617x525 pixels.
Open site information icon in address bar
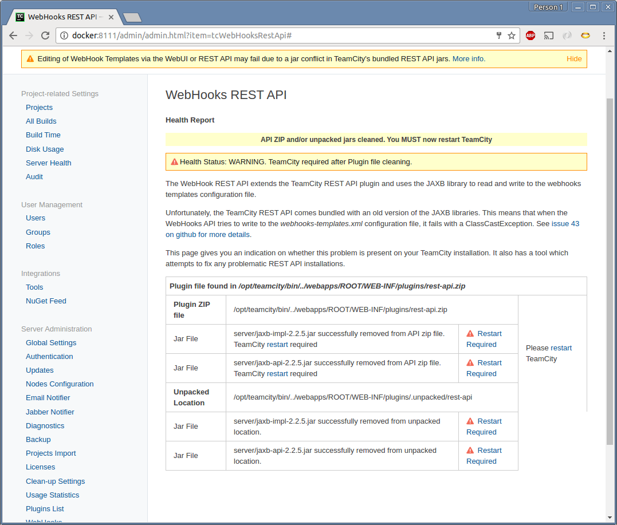(x=64, y=35)
